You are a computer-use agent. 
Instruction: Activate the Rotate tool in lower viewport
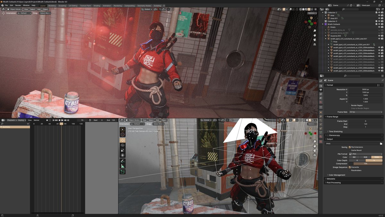pos(123,145)
